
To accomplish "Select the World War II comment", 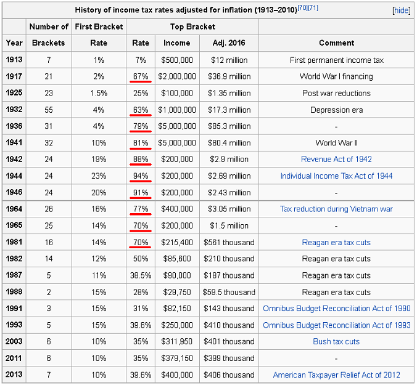I will point(336,143).
